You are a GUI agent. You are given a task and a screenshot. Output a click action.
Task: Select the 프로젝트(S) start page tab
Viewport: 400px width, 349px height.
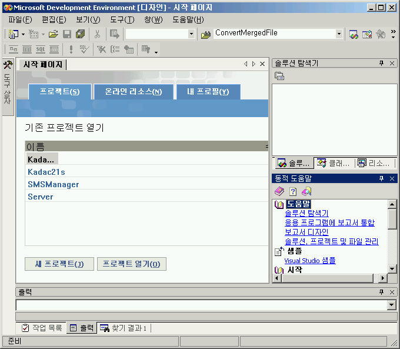pyautogui.click(x=59, y=91)
